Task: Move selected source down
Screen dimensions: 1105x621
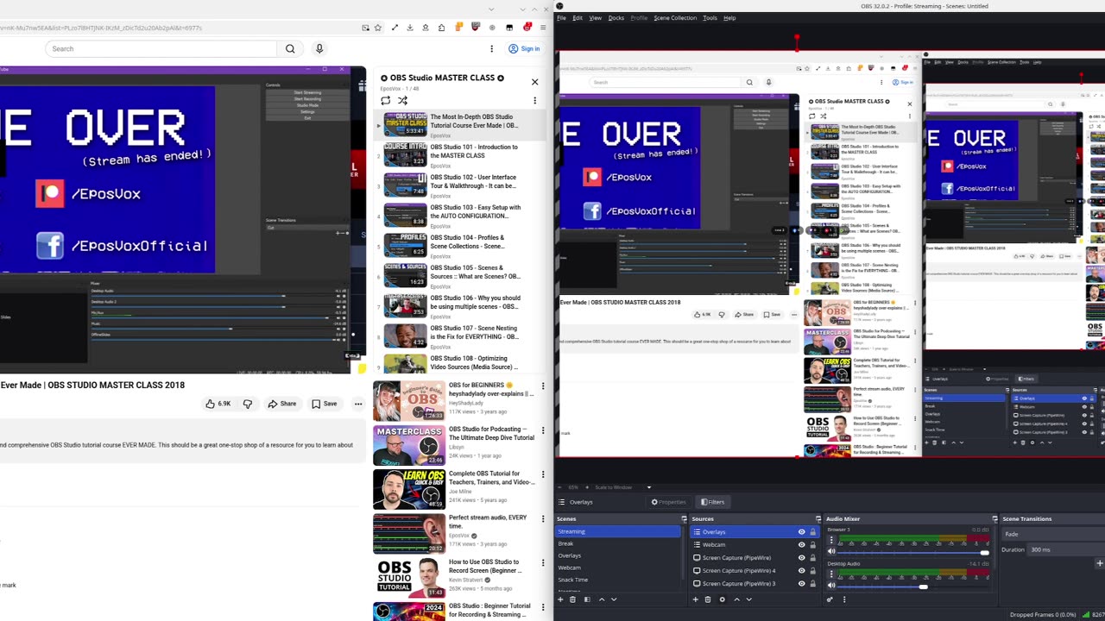Action: [x=748, y=599]
